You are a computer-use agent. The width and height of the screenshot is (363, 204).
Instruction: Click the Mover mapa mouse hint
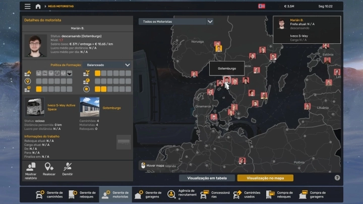click(x=153, y=166)
